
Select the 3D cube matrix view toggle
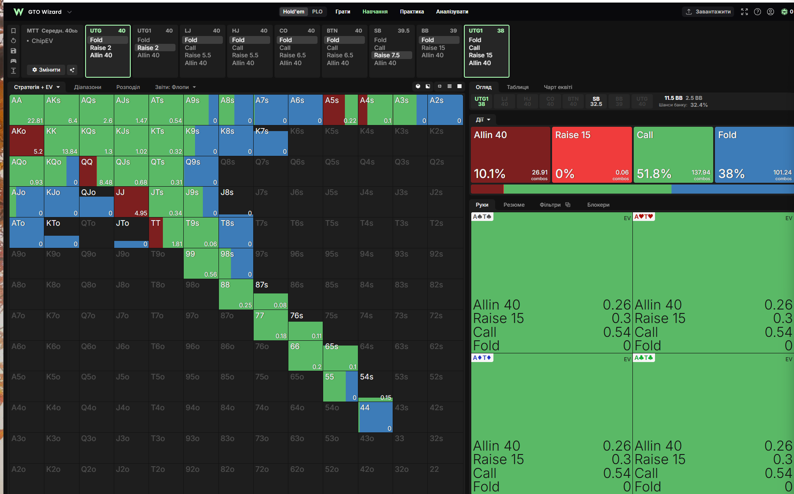pos(418,86)
